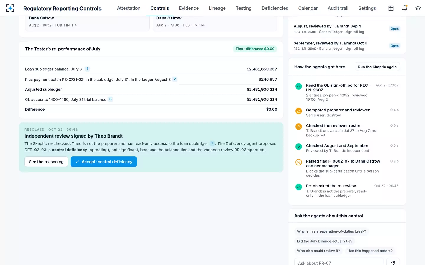This screenshot has width=425, height=265.
Task: Open the Deficiencies tab
Action: 275,8
